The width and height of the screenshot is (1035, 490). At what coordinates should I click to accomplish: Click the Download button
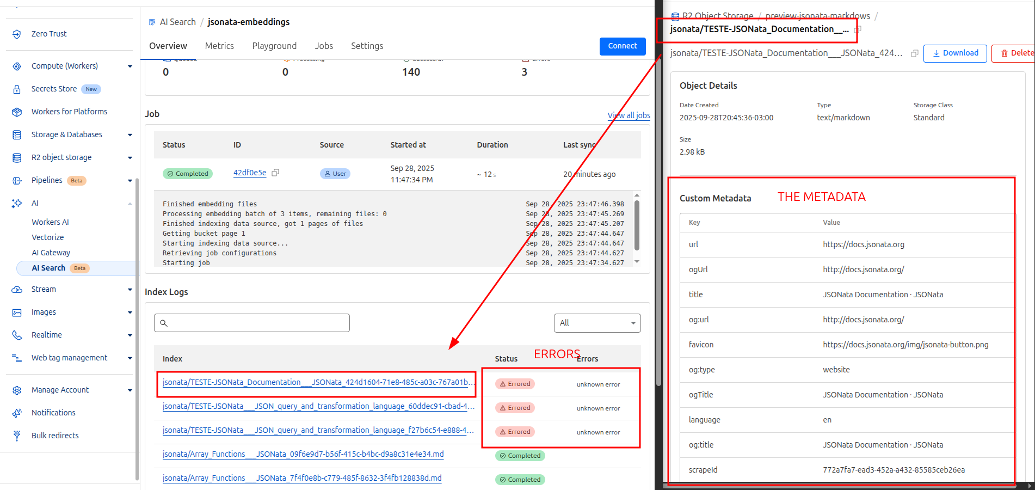(x=955, y=53)
